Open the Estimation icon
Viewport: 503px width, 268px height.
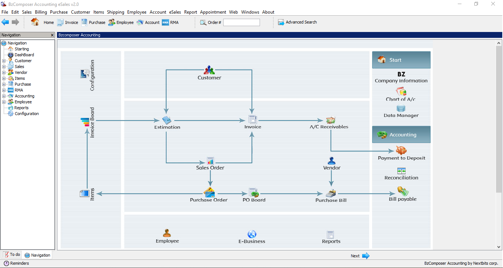pos(167,120)
